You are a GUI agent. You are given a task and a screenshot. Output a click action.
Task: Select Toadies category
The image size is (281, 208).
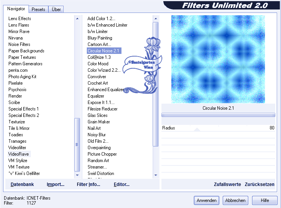(x=16, y=135)
